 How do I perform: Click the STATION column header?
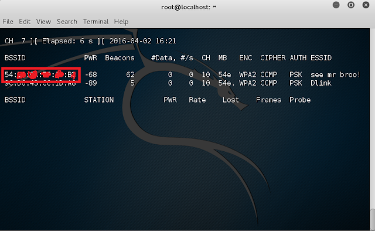point(99,100)
